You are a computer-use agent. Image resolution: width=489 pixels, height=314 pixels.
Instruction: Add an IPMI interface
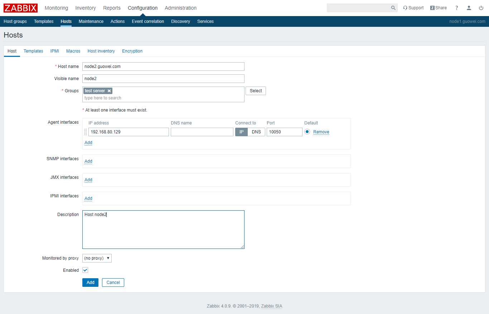click(x=88, y=198)
